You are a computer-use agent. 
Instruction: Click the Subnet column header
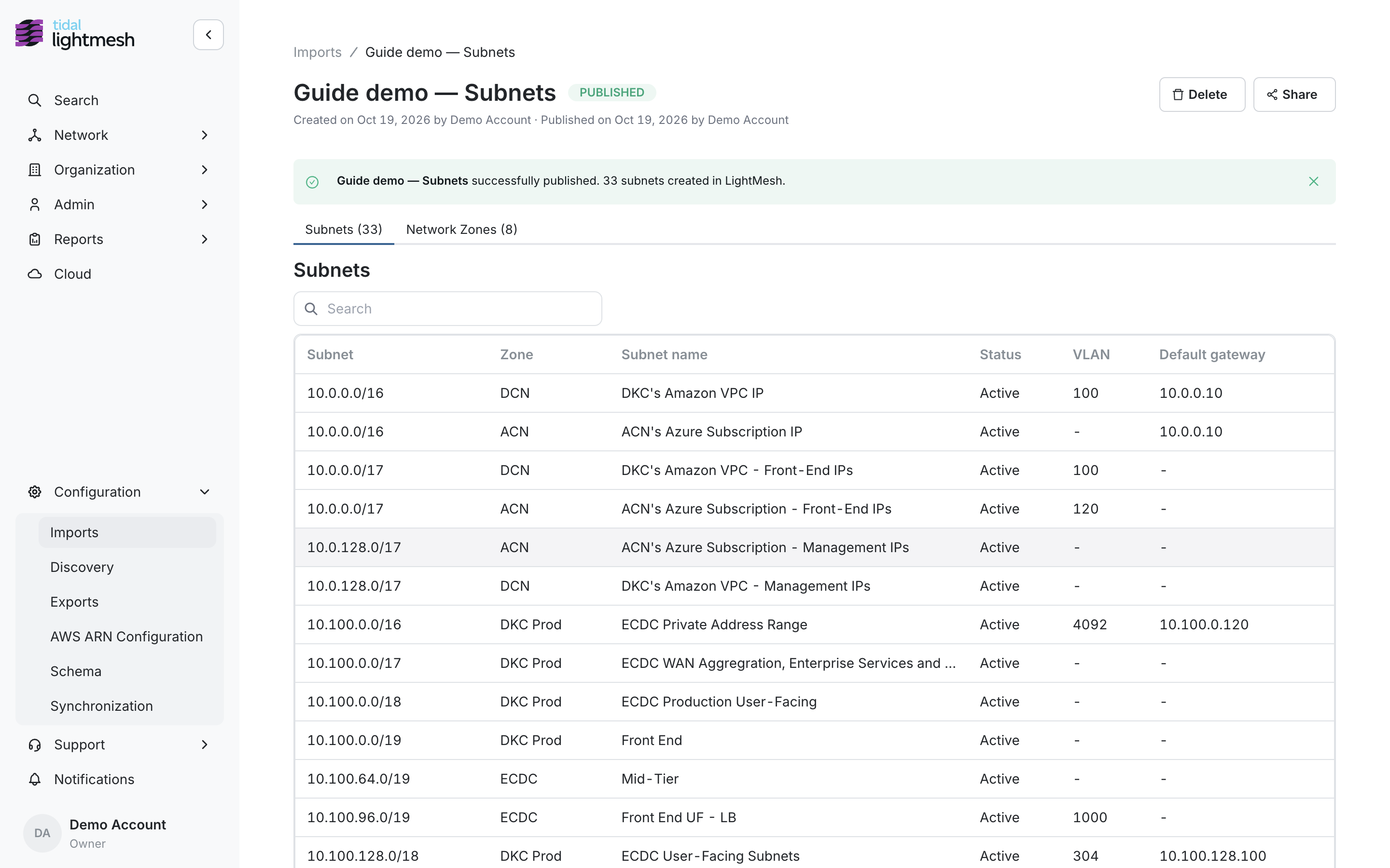pyautogui.click(x=330, y=355)
